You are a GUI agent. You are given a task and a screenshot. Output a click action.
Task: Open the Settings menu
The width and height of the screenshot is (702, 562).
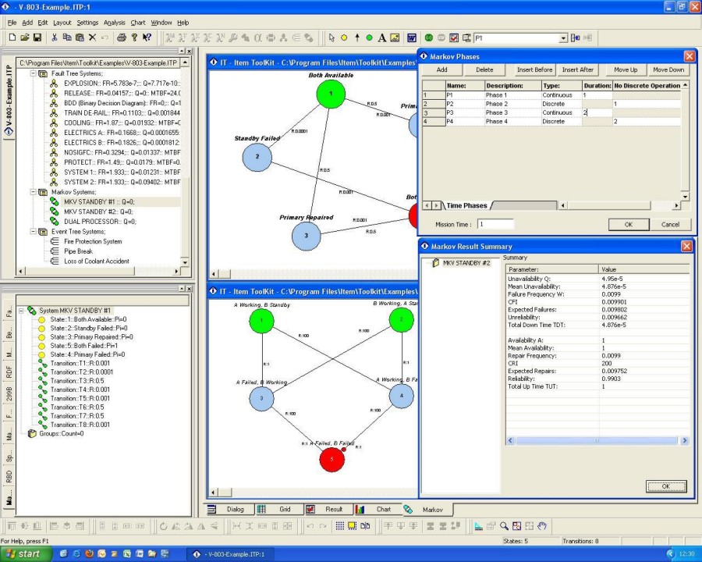point(87,23)
